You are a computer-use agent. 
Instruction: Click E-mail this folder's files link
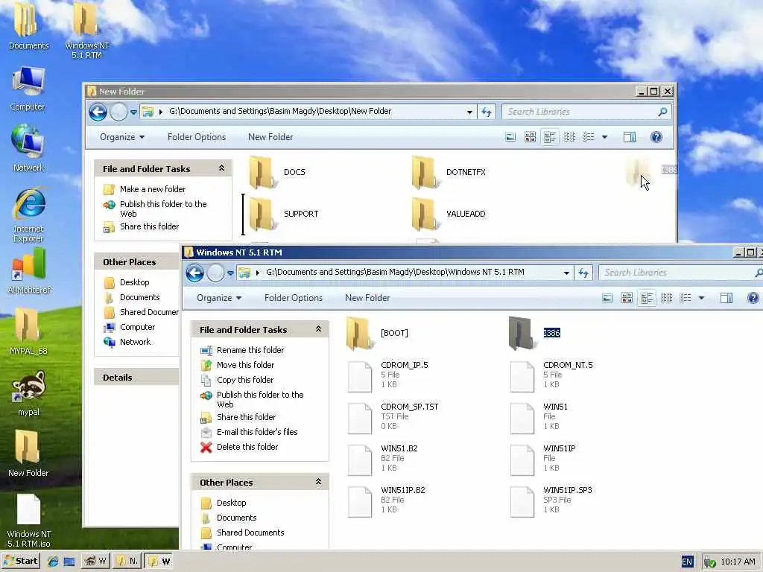tap(257, 432)
